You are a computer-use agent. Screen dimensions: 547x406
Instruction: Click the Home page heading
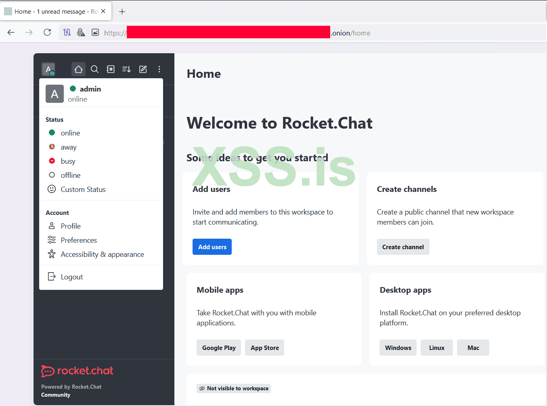[x=204, y=74]
